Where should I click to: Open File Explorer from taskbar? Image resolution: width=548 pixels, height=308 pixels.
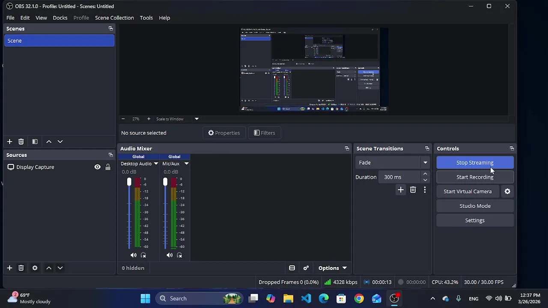pos(288,299)
